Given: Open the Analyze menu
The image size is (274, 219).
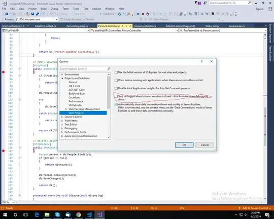Looking at the screenshot, I should point(96,9).
